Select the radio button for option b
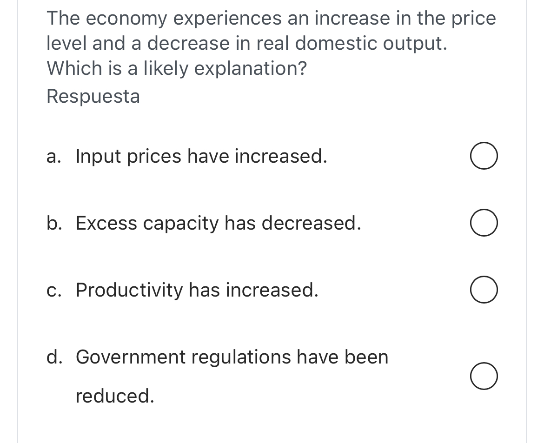This screenshot has height=443, width=544. point(484,223)
